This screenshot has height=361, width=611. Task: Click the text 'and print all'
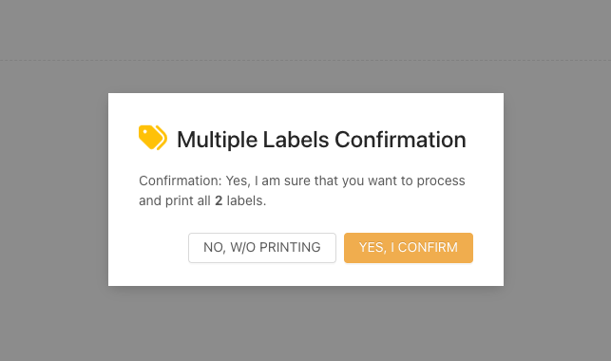tap(175, 200)
